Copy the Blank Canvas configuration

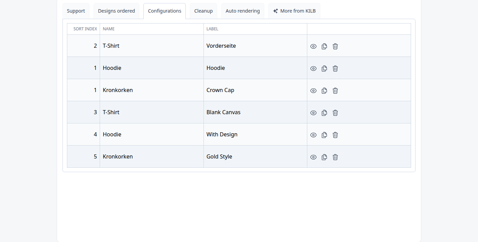[324, 113]
